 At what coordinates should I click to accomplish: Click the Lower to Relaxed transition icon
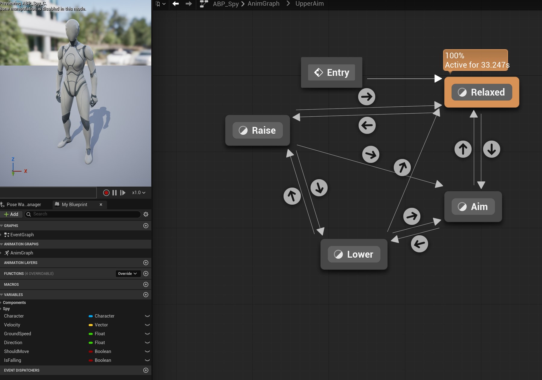coord(402,167)
